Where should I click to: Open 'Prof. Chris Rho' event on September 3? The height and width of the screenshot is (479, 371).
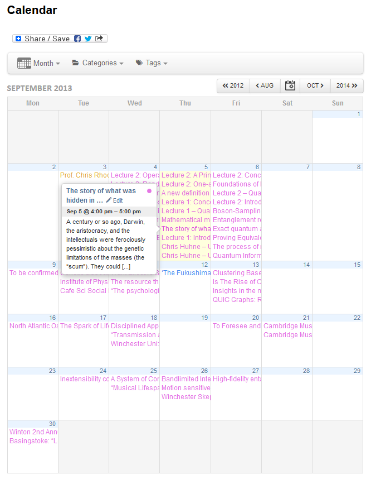click(x=84, y=175)
